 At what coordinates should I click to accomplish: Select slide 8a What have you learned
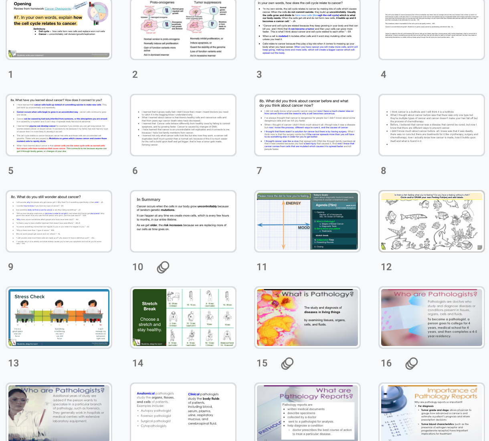click(59, 125)
